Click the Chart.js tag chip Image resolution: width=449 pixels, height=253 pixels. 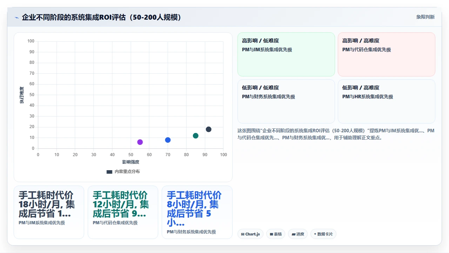tap(250, 234)
